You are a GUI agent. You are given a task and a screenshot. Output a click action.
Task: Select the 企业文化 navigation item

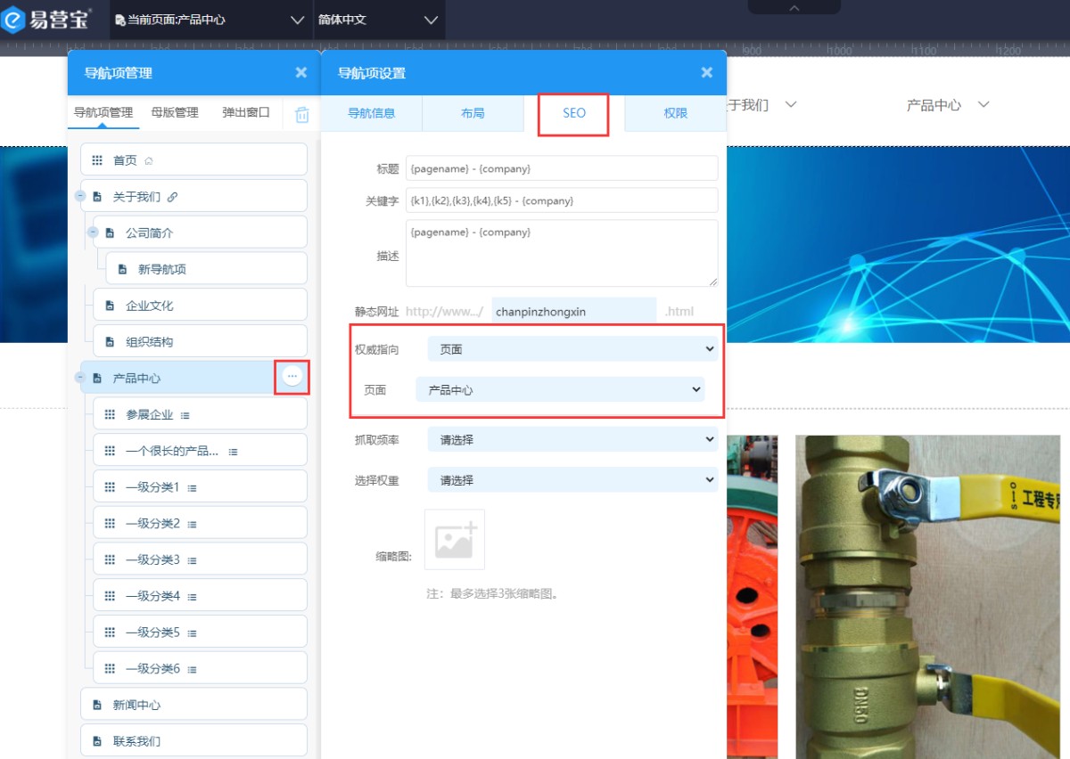200,306
